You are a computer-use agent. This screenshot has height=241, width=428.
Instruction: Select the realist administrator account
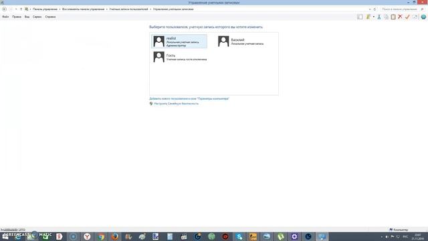coord(179,42)
